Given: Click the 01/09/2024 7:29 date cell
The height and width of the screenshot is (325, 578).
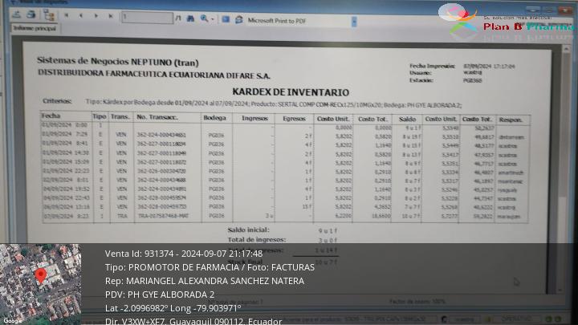Looking at the screenshot, I should (65, 134).
